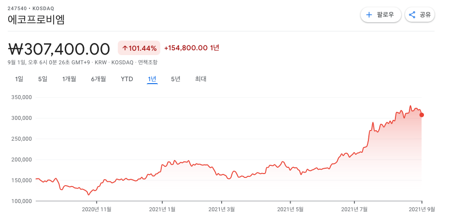
Task: Click the 2021년 5월 axis label
Action: coord(290,209)
